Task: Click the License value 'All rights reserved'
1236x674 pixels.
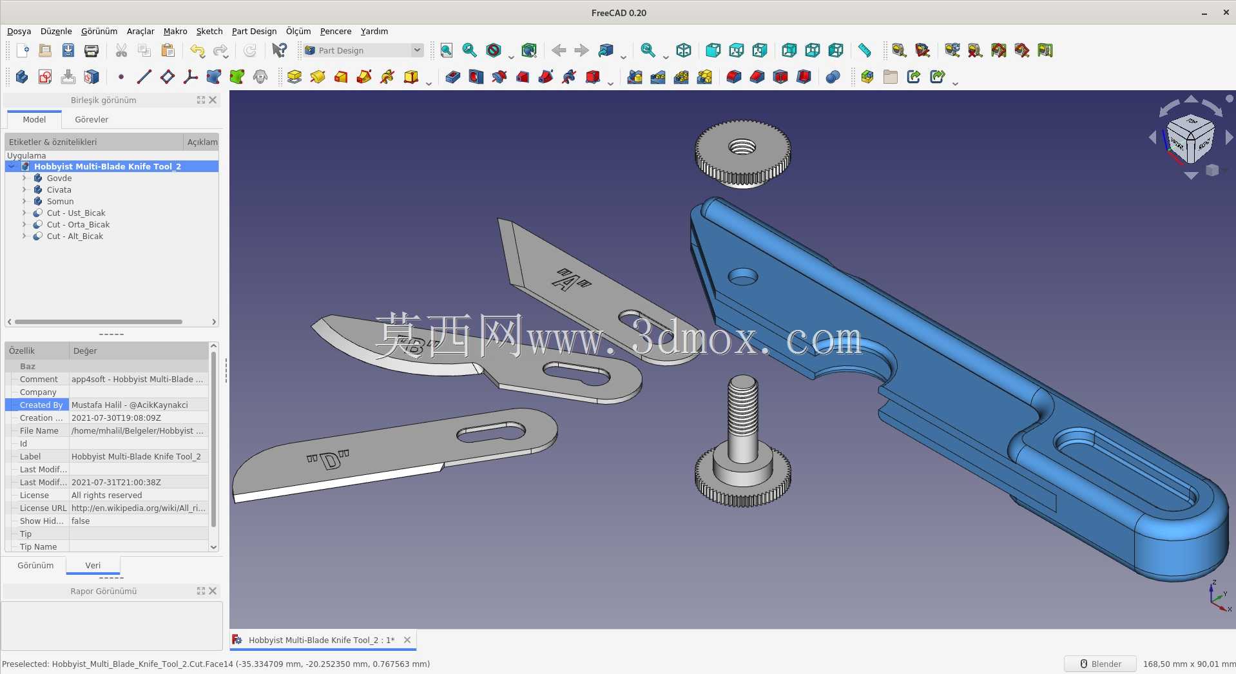Action: pos(139,496)
